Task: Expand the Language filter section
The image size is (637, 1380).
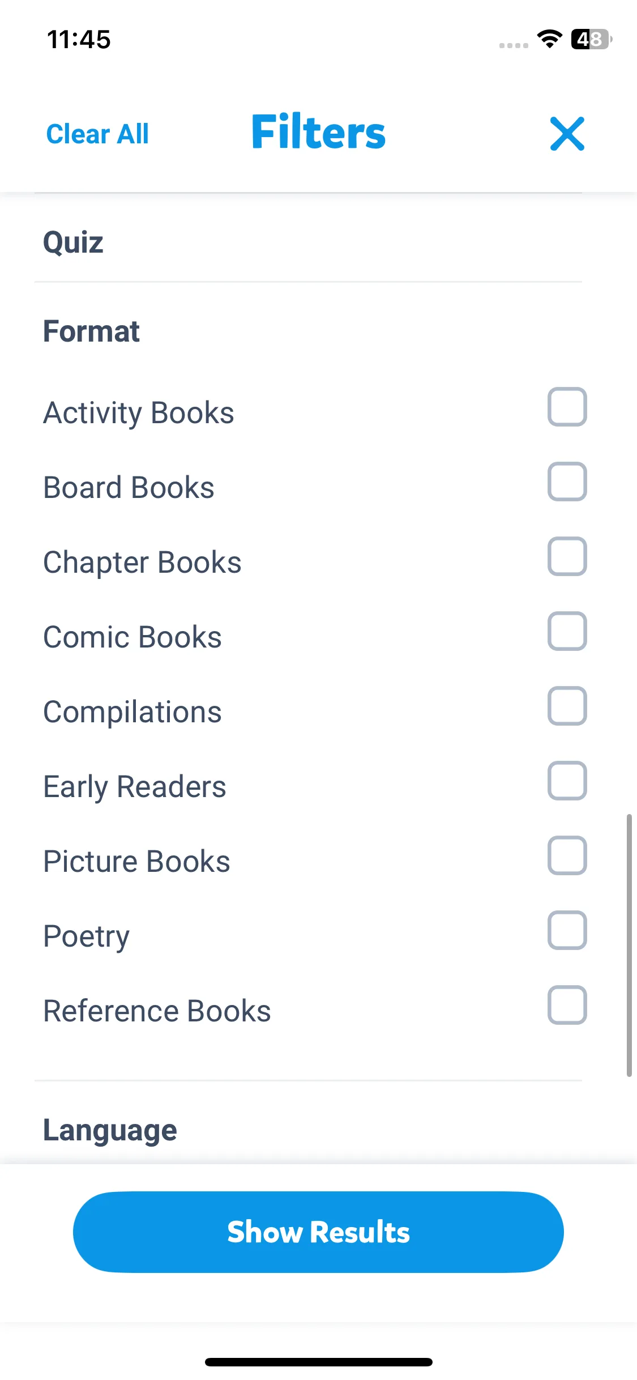Action: 110,1130
